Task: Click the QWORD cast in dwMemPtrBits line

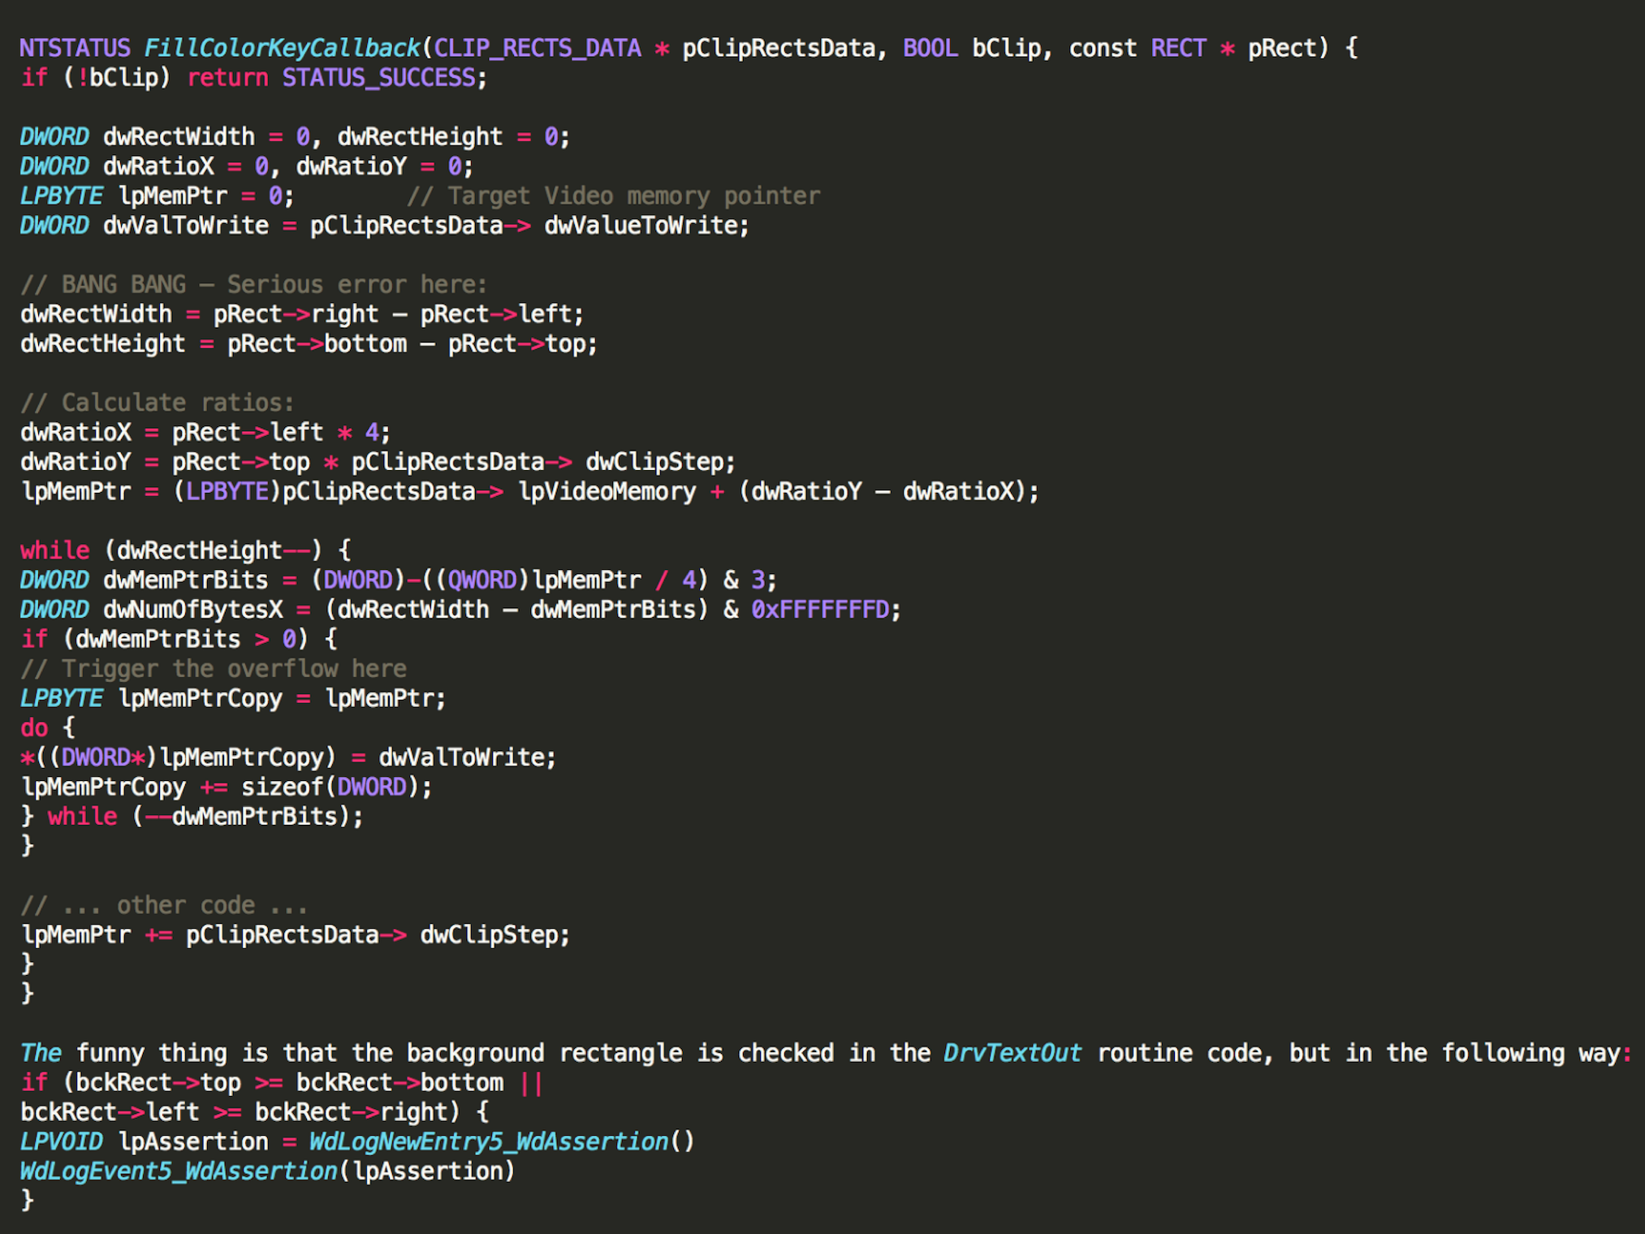Action: click(481, 580)
